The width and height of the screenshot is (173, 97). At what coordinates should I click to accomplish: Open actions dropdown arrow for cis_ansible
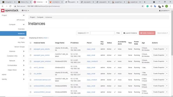pos(167,74)
